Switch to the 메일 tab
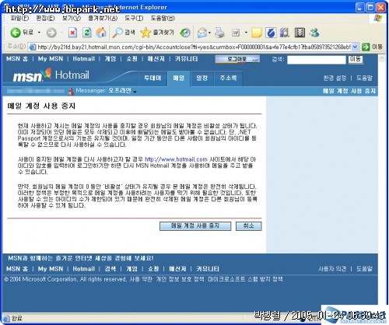389x325 pixels. 179,78
